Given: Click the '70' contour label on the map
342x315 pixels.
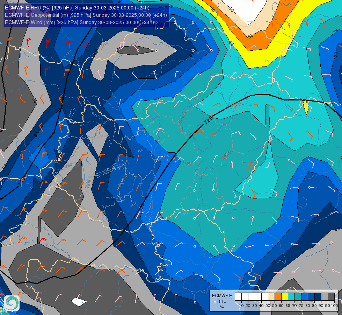Looking at the screenshot, I should click(x=195, y=9).
